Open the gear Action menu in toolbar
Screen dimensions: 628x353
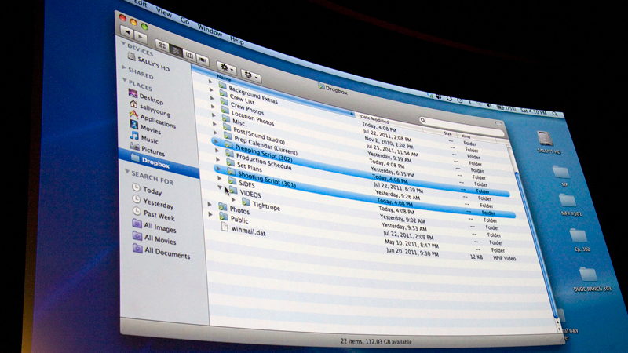tap(226, 69)
